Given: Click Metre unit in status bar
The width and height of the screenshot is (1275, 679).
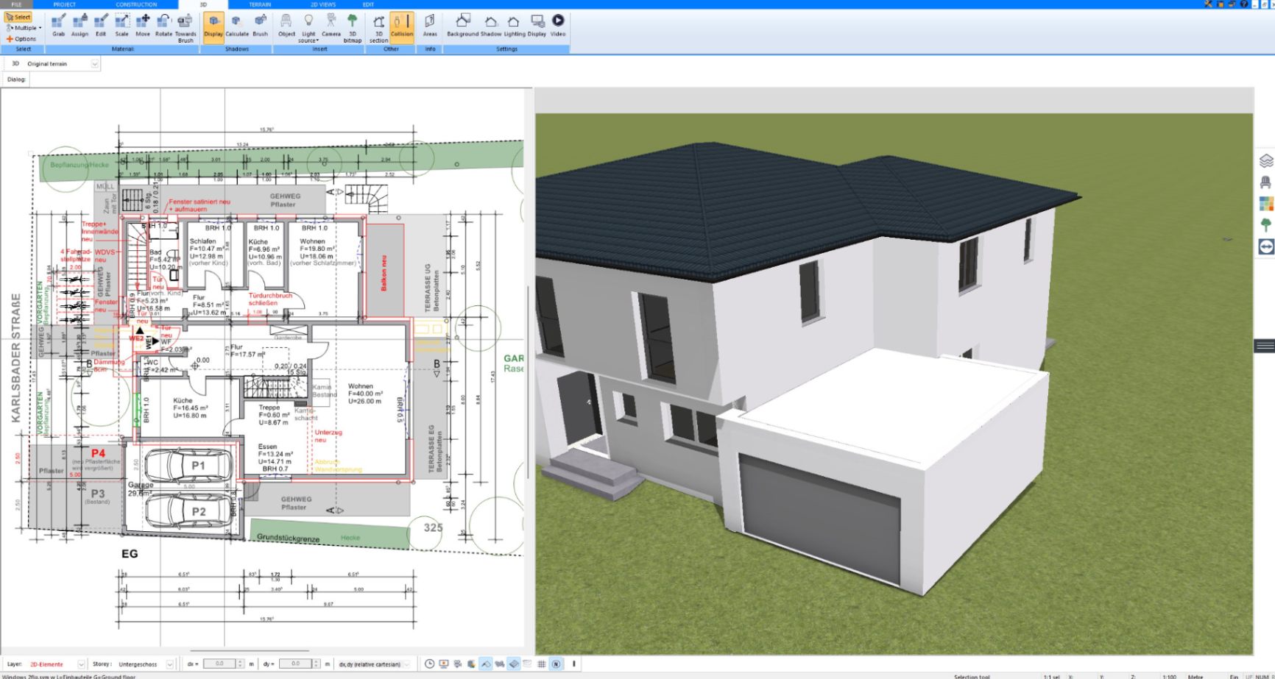Looking at the screenshot, I should pyautogui.click(x=1195, y=676).
